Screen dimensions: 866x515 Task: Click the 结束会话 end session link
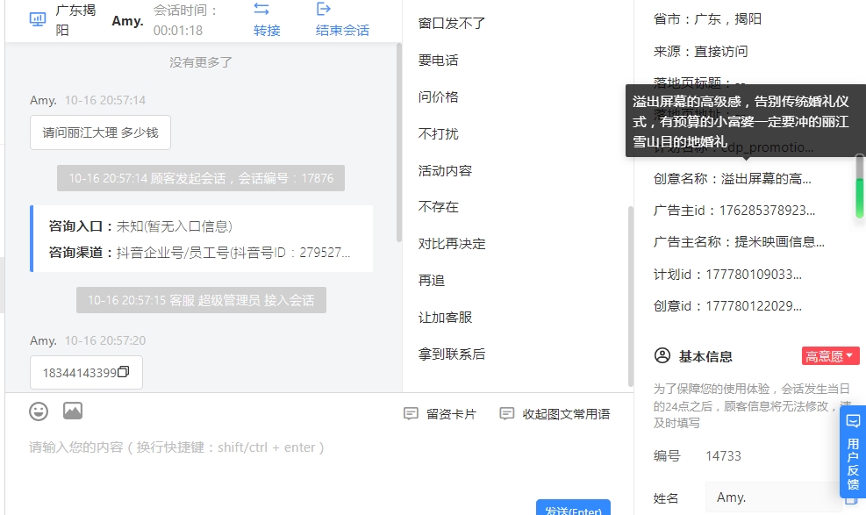pos(342,31)
